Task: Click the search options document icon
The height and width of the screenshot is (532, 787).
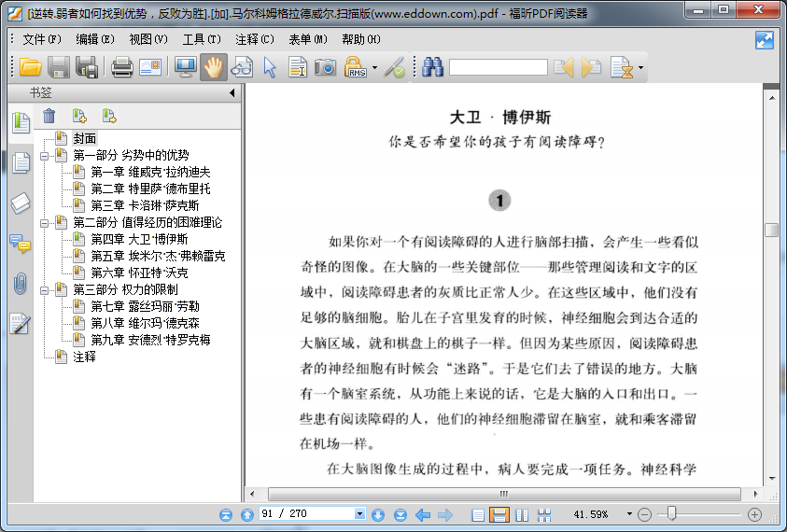Action: pyautogui.click(x=622, y=67)
